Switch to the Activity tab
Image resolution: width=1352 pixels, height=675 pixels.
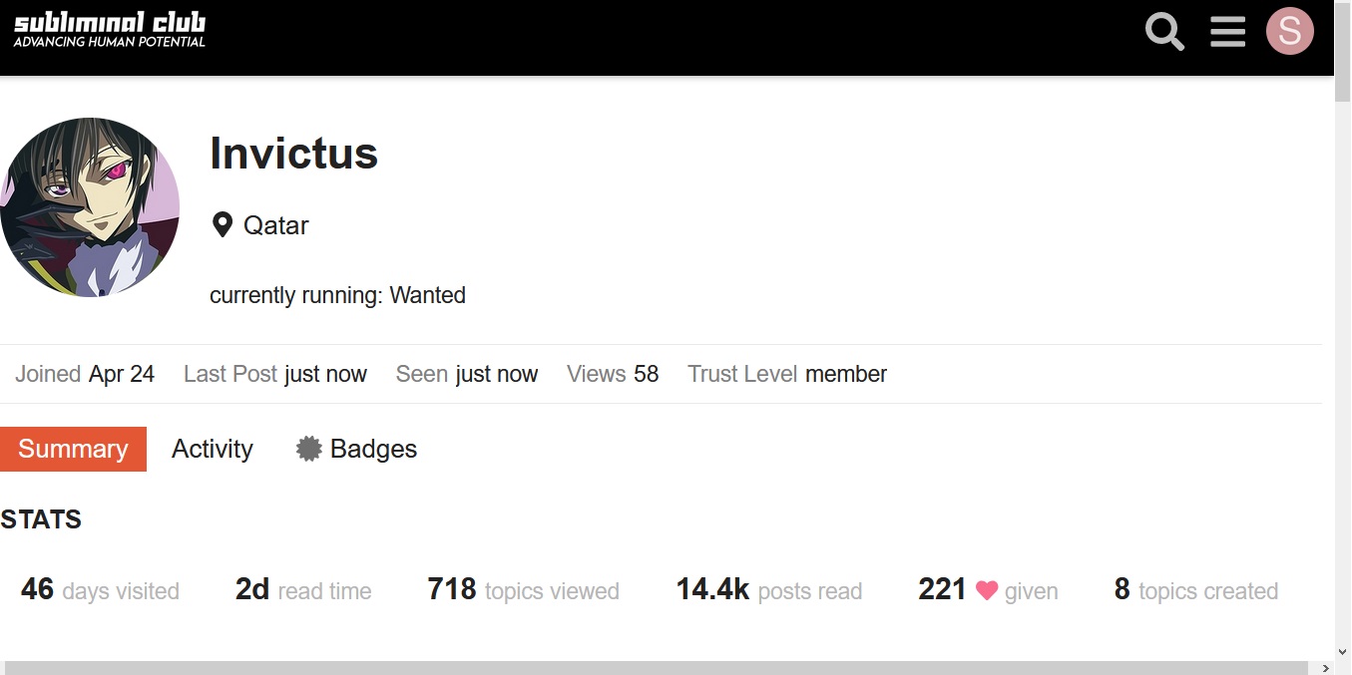pyautogui.click(x=213, y=449)
